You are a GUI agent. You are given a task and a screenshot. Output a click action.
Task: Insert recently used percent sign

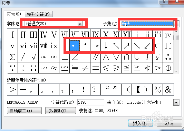tap(158, 89)
